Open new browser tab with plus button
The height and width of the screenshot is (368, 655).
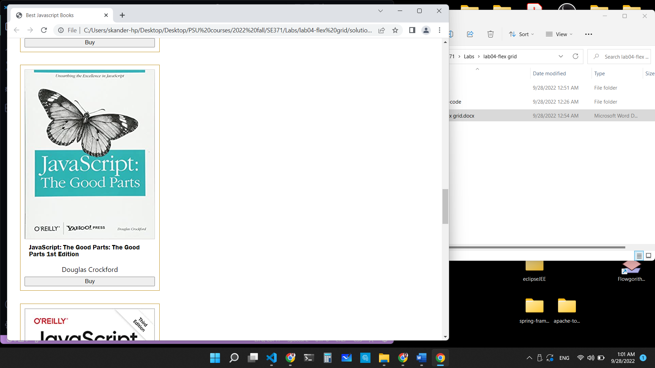pyautogui.click(x=122, y=15)
